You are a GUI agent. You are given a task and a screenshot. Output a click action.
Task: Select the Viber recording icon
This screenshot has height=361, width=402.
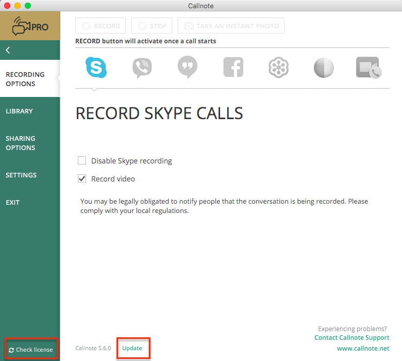pyautogui.click(x=142, y=68)
